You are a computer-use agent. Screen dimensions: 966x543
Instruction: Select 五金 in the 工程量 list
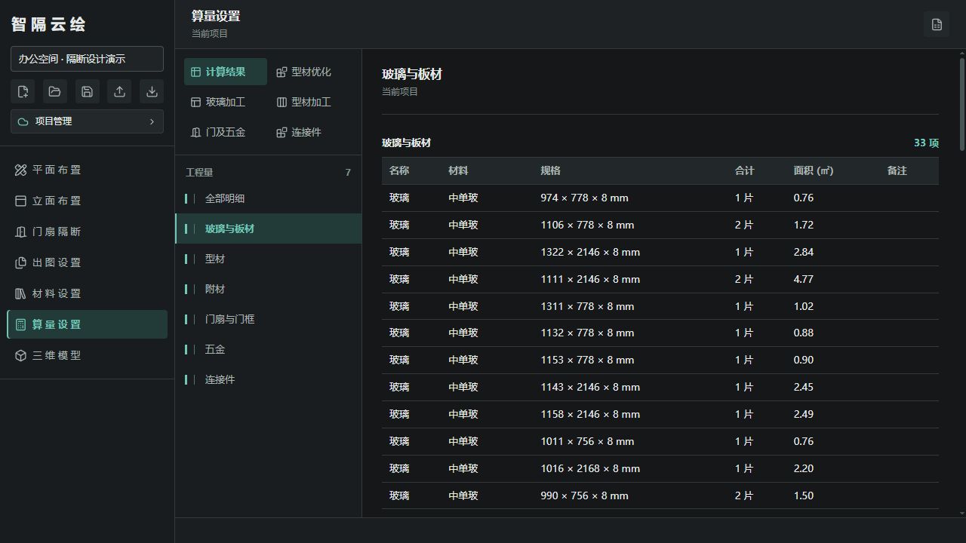point(268,349)
